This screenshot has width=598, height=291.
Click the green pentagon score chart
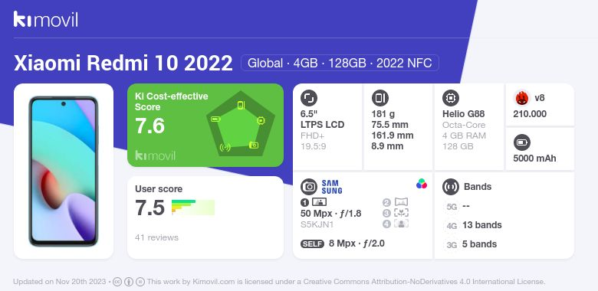(x=241, y=124)
